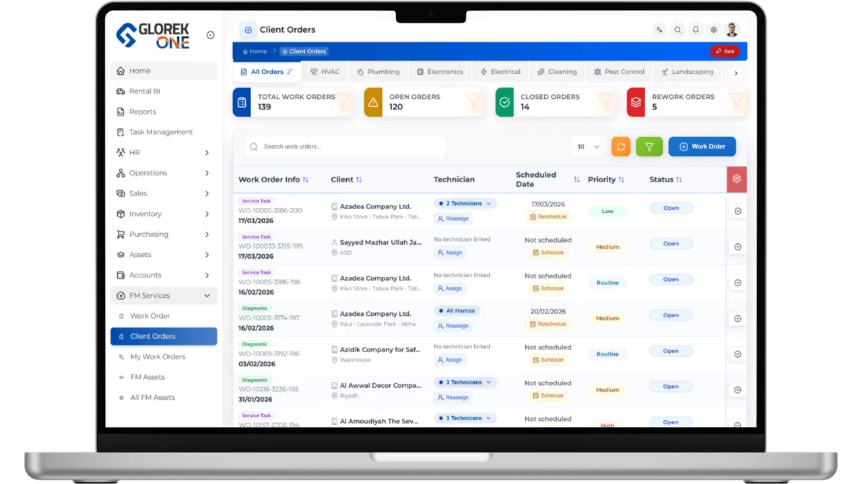
Task: Click the orange refresh icon button
Action: pos(620,147)
